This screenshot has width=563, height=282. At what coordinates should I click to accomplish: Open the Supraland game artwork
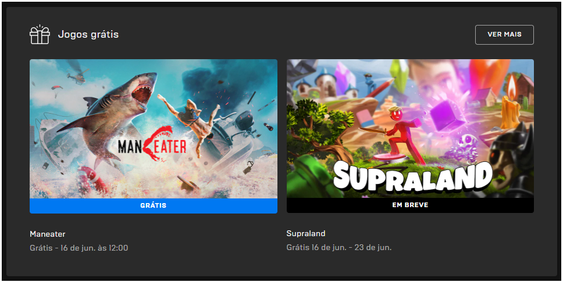point(410,129)
